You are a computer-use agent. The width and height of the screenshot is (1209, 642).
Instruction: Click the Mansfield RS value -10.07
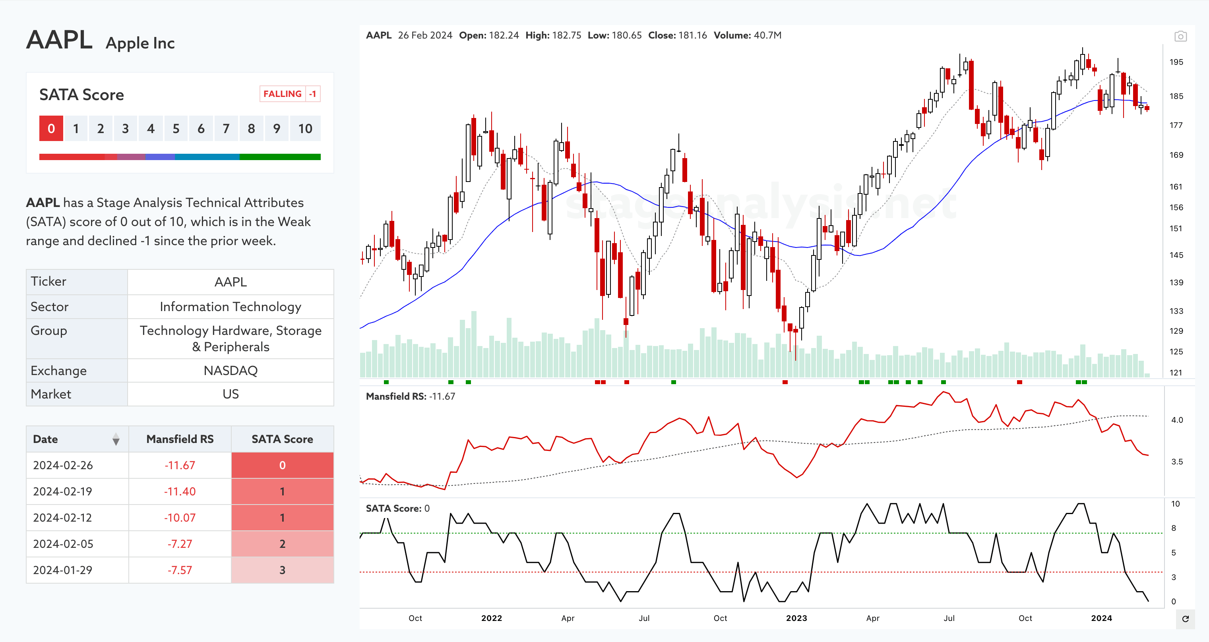pyautogui.click(x=180, y=518)
